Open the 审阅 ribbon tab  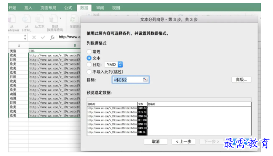100,8
